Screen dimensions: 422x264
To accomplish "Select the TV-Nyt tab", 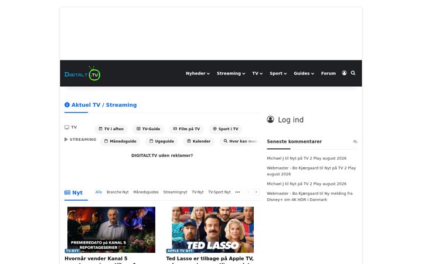I will (198, 192).
